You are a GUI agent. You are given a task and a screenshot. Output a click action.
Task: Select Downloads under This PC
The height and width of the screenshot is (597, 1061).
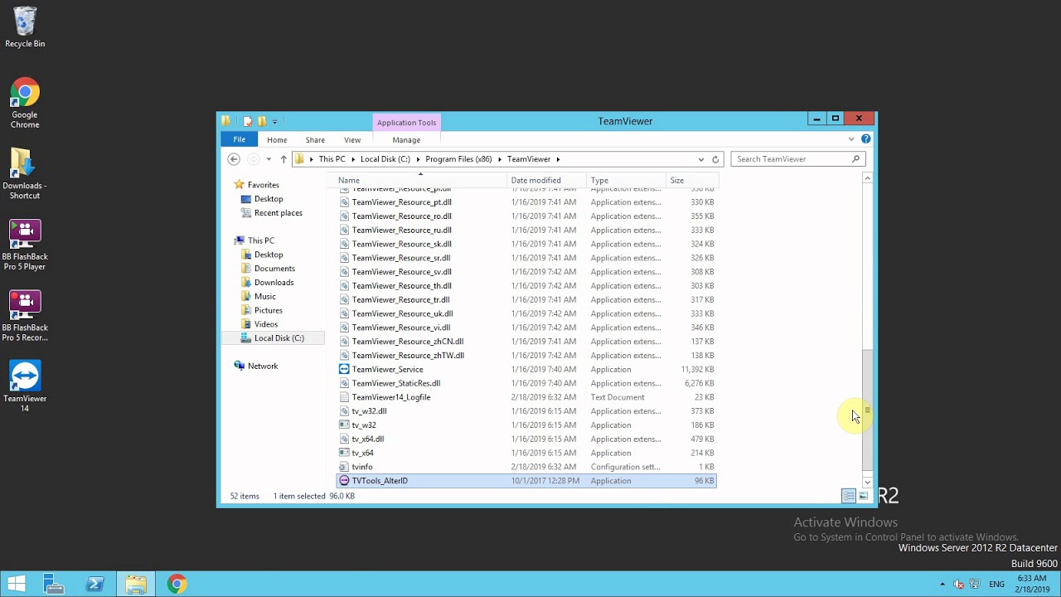point(274,283)
